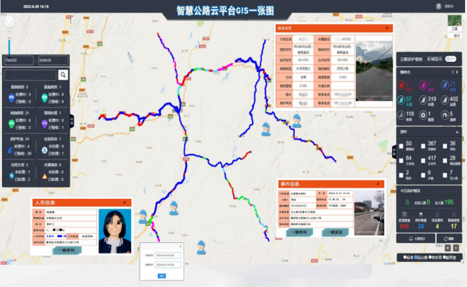Check the box next to count 28
This screenshot has width=467, height=287.
point(445,161)
